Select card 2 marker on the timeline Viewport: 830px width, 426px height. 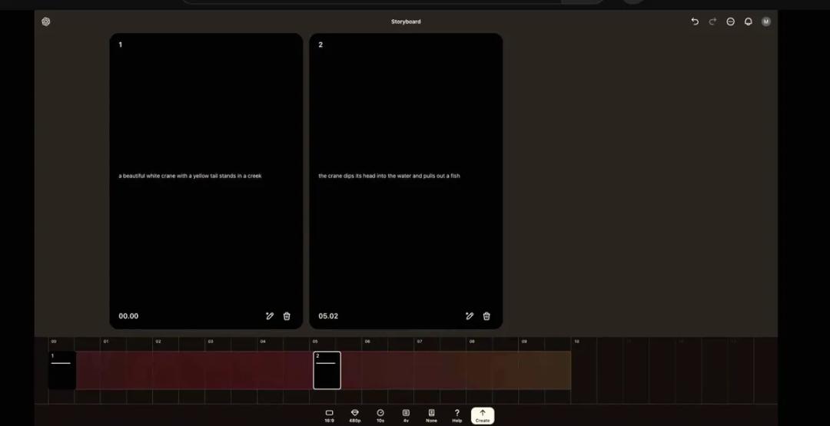click(x=327, y=370)
